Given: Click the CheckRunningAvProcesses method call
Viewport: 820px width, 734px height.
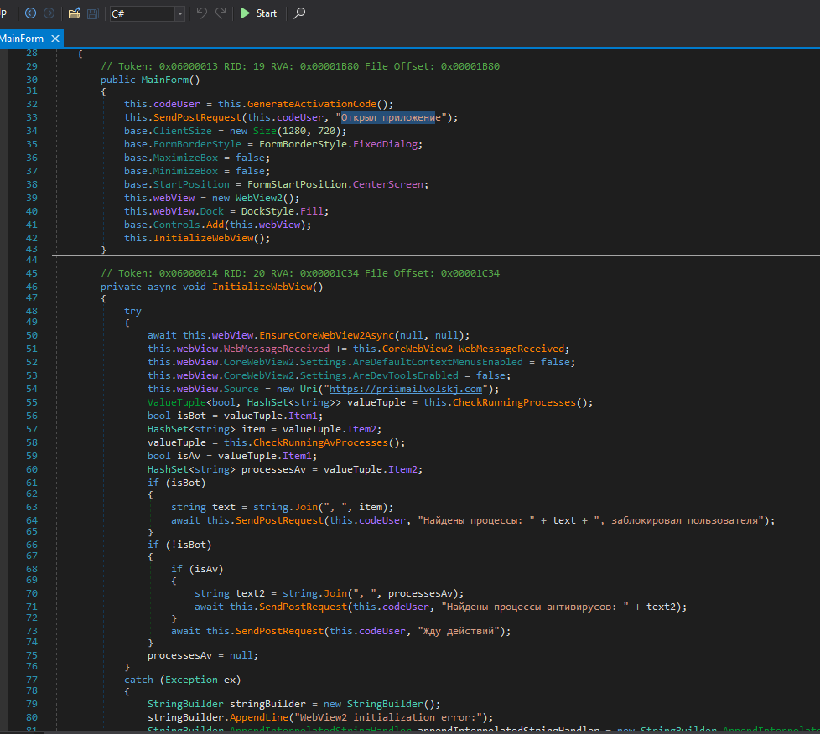Looking at the screenshot, I should tap(320, 442).
